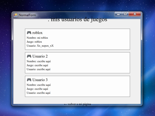Screen dimensions: 155x116
Task: Click 'Nombre: mi roblos' text
Action: (37, 38)
